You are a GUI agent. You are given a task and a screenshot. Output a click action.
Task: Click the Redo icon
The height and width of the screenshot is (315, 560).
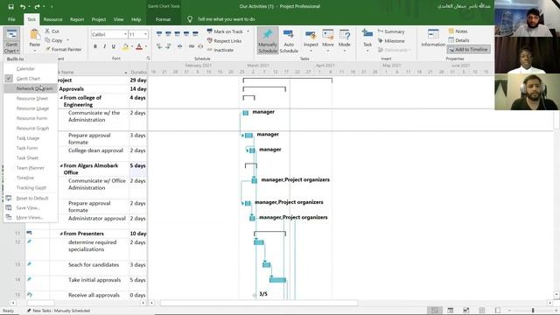point(37,6)
